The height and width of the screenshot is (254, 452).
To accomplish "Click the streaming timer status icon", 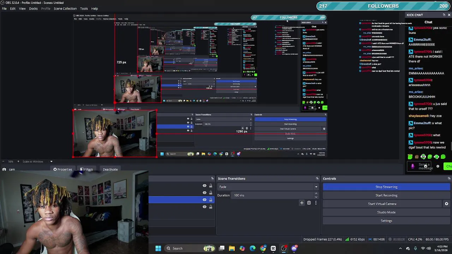I will pyautogui.click(x=370, y=240).
